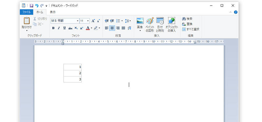Screen dimensions: 262x122
Task: Toggle superscript formatting
Action: coord(82,28)
